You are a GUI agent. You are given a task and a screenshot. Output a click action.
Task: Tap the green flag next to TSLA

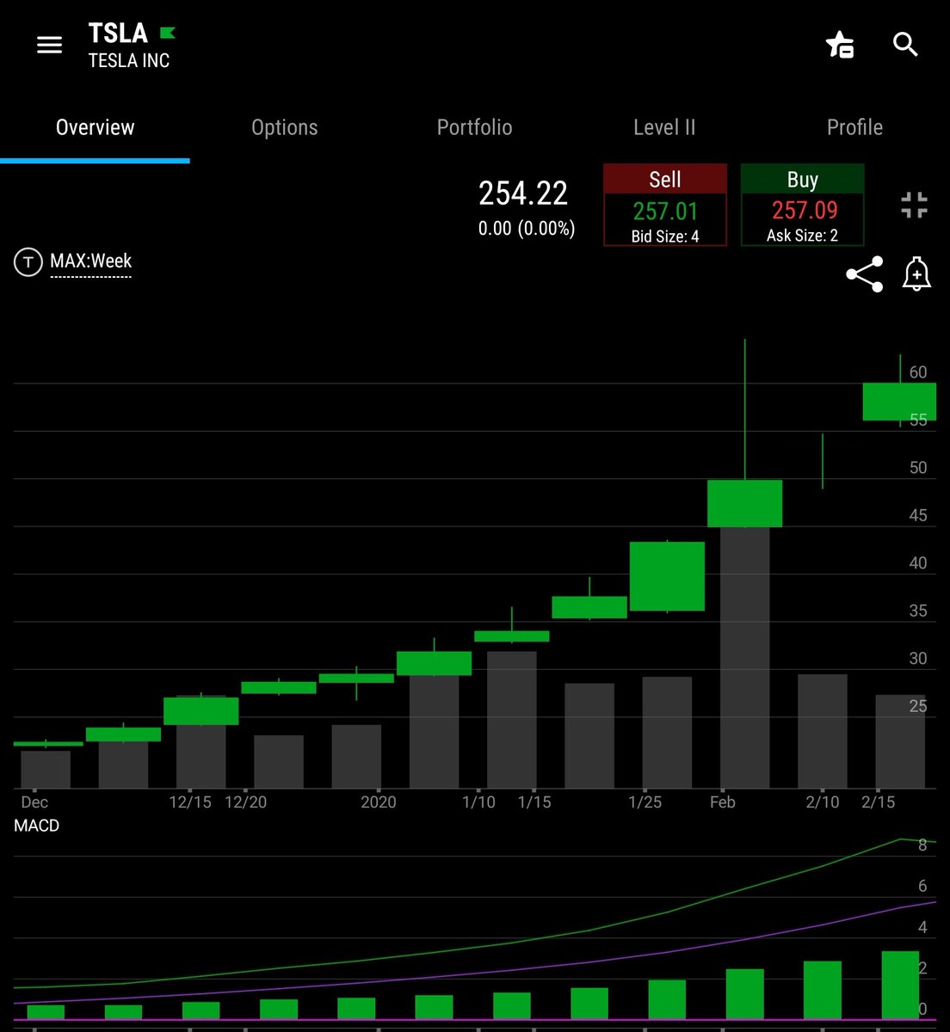coord(168,34)
